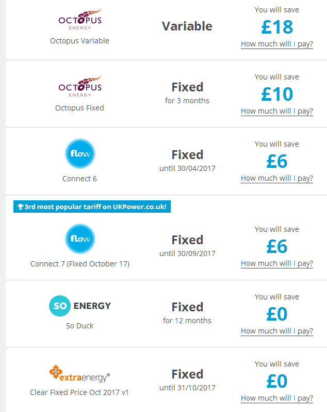Click the Extra Energy logo
Image resolution: width=327 pixels, height=412 pixels.
coord(79,373)
